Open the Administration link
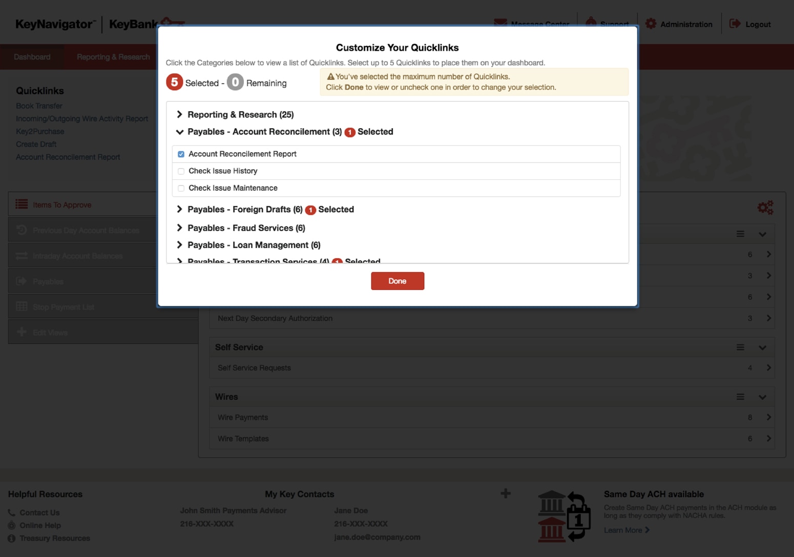This screenshot has width=794, height=557. pos(686,24)
